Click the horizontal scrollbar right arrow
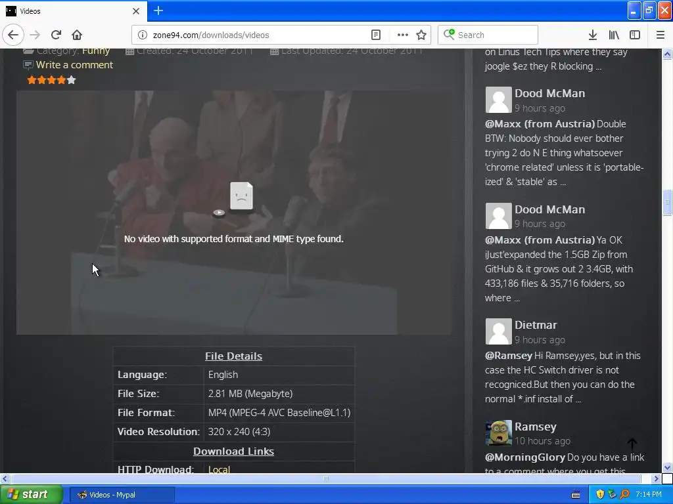The height and width of the screenshot is (504, 673). (657, 478)
